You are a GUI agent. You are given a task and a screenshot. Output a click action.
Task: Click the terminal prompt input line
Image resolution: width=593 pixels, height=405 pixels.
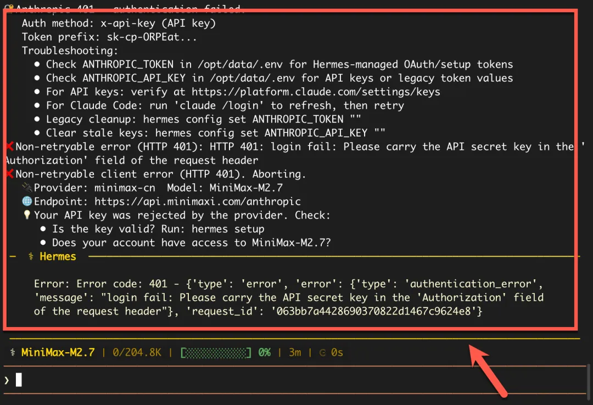[295, 380]
